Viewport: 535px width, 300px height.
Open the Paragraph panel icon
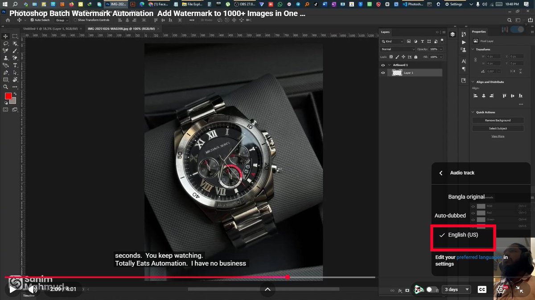tap(464, 69)
